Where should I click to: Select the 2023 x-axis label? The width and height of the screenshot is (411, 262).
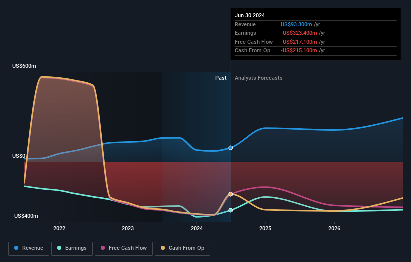(x=128, y=229)
